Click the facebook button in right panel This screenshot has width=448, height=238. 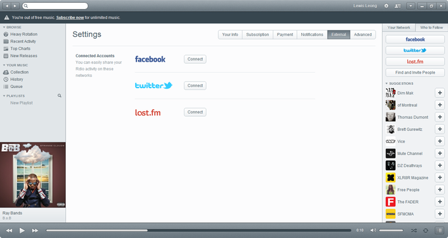(x=415, y=39)
